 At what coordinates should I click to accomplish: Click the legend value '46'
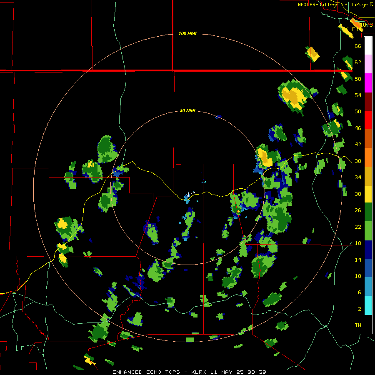pos(358,128)
